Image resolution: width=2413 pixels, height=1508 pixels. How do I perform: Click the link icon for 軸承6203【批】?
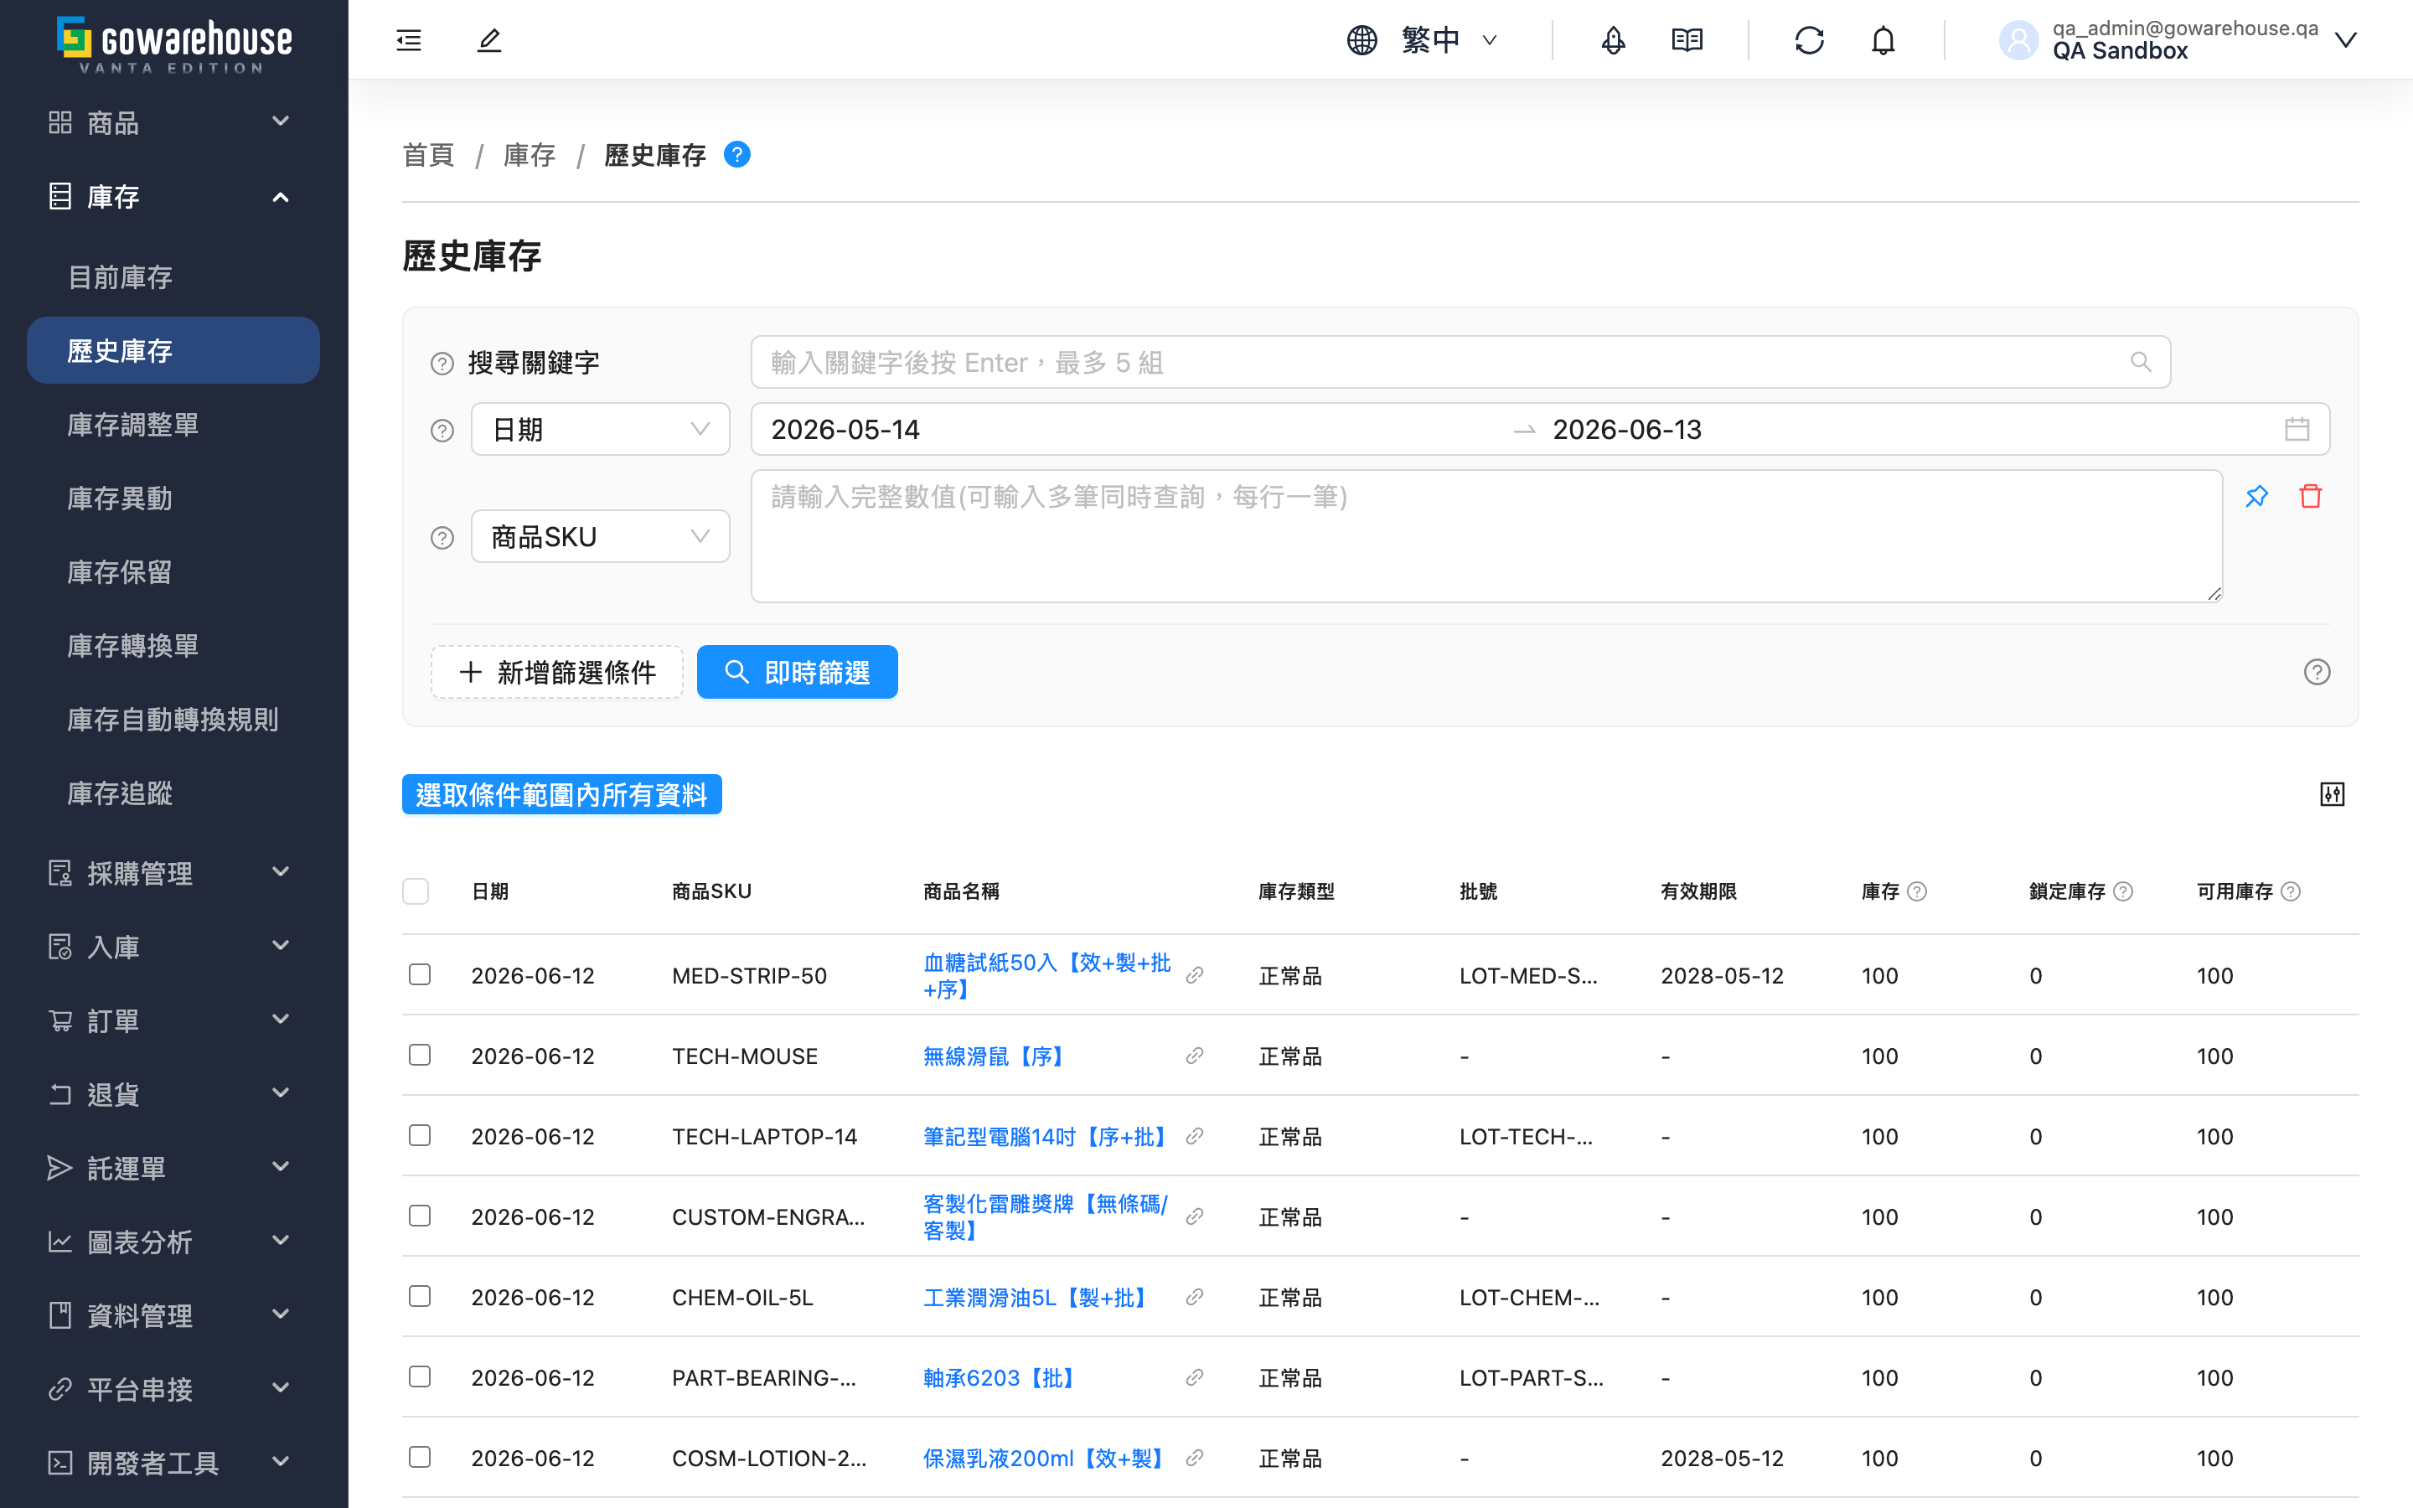1195,1378
